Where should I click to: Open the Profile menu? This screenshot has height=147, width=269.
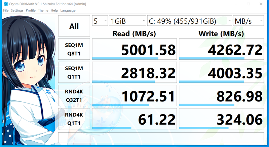[x=31, y=10]
